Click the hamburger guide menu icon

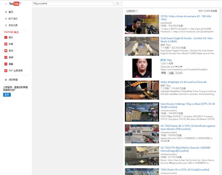point(6,4)
